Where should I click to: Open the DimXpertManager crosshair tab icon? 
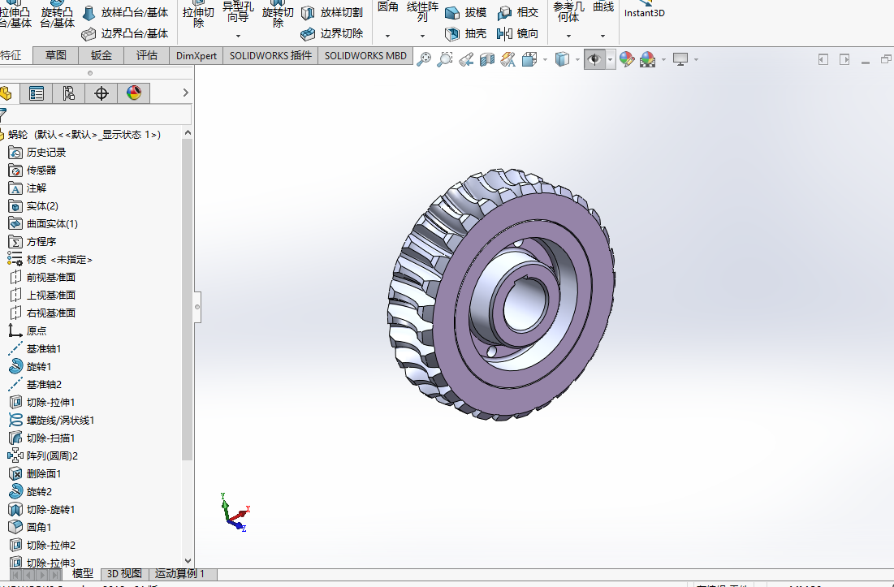tap(101, 93)
